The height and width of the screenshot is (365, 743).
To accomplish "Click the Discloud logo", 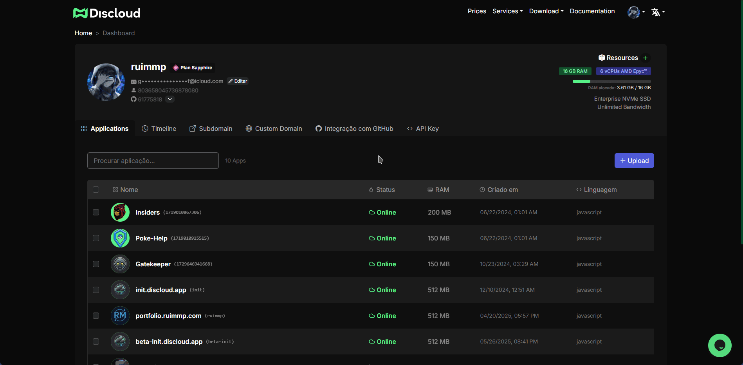I will (106, 13).
